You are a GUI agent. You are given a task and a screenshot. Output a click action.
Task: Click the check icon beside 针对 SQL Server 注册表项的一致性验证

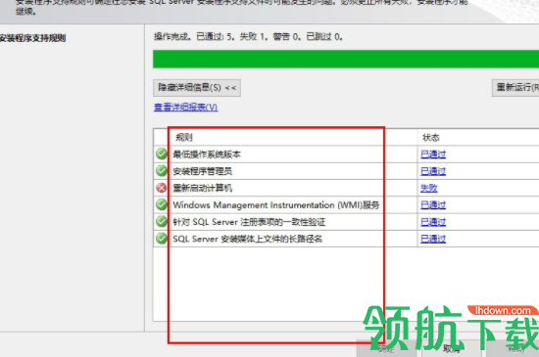(x=162, y=222)
